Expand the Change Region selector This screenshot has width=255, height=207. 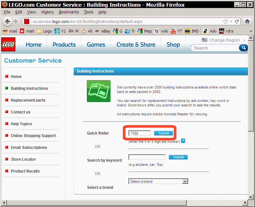coord(223,40)
